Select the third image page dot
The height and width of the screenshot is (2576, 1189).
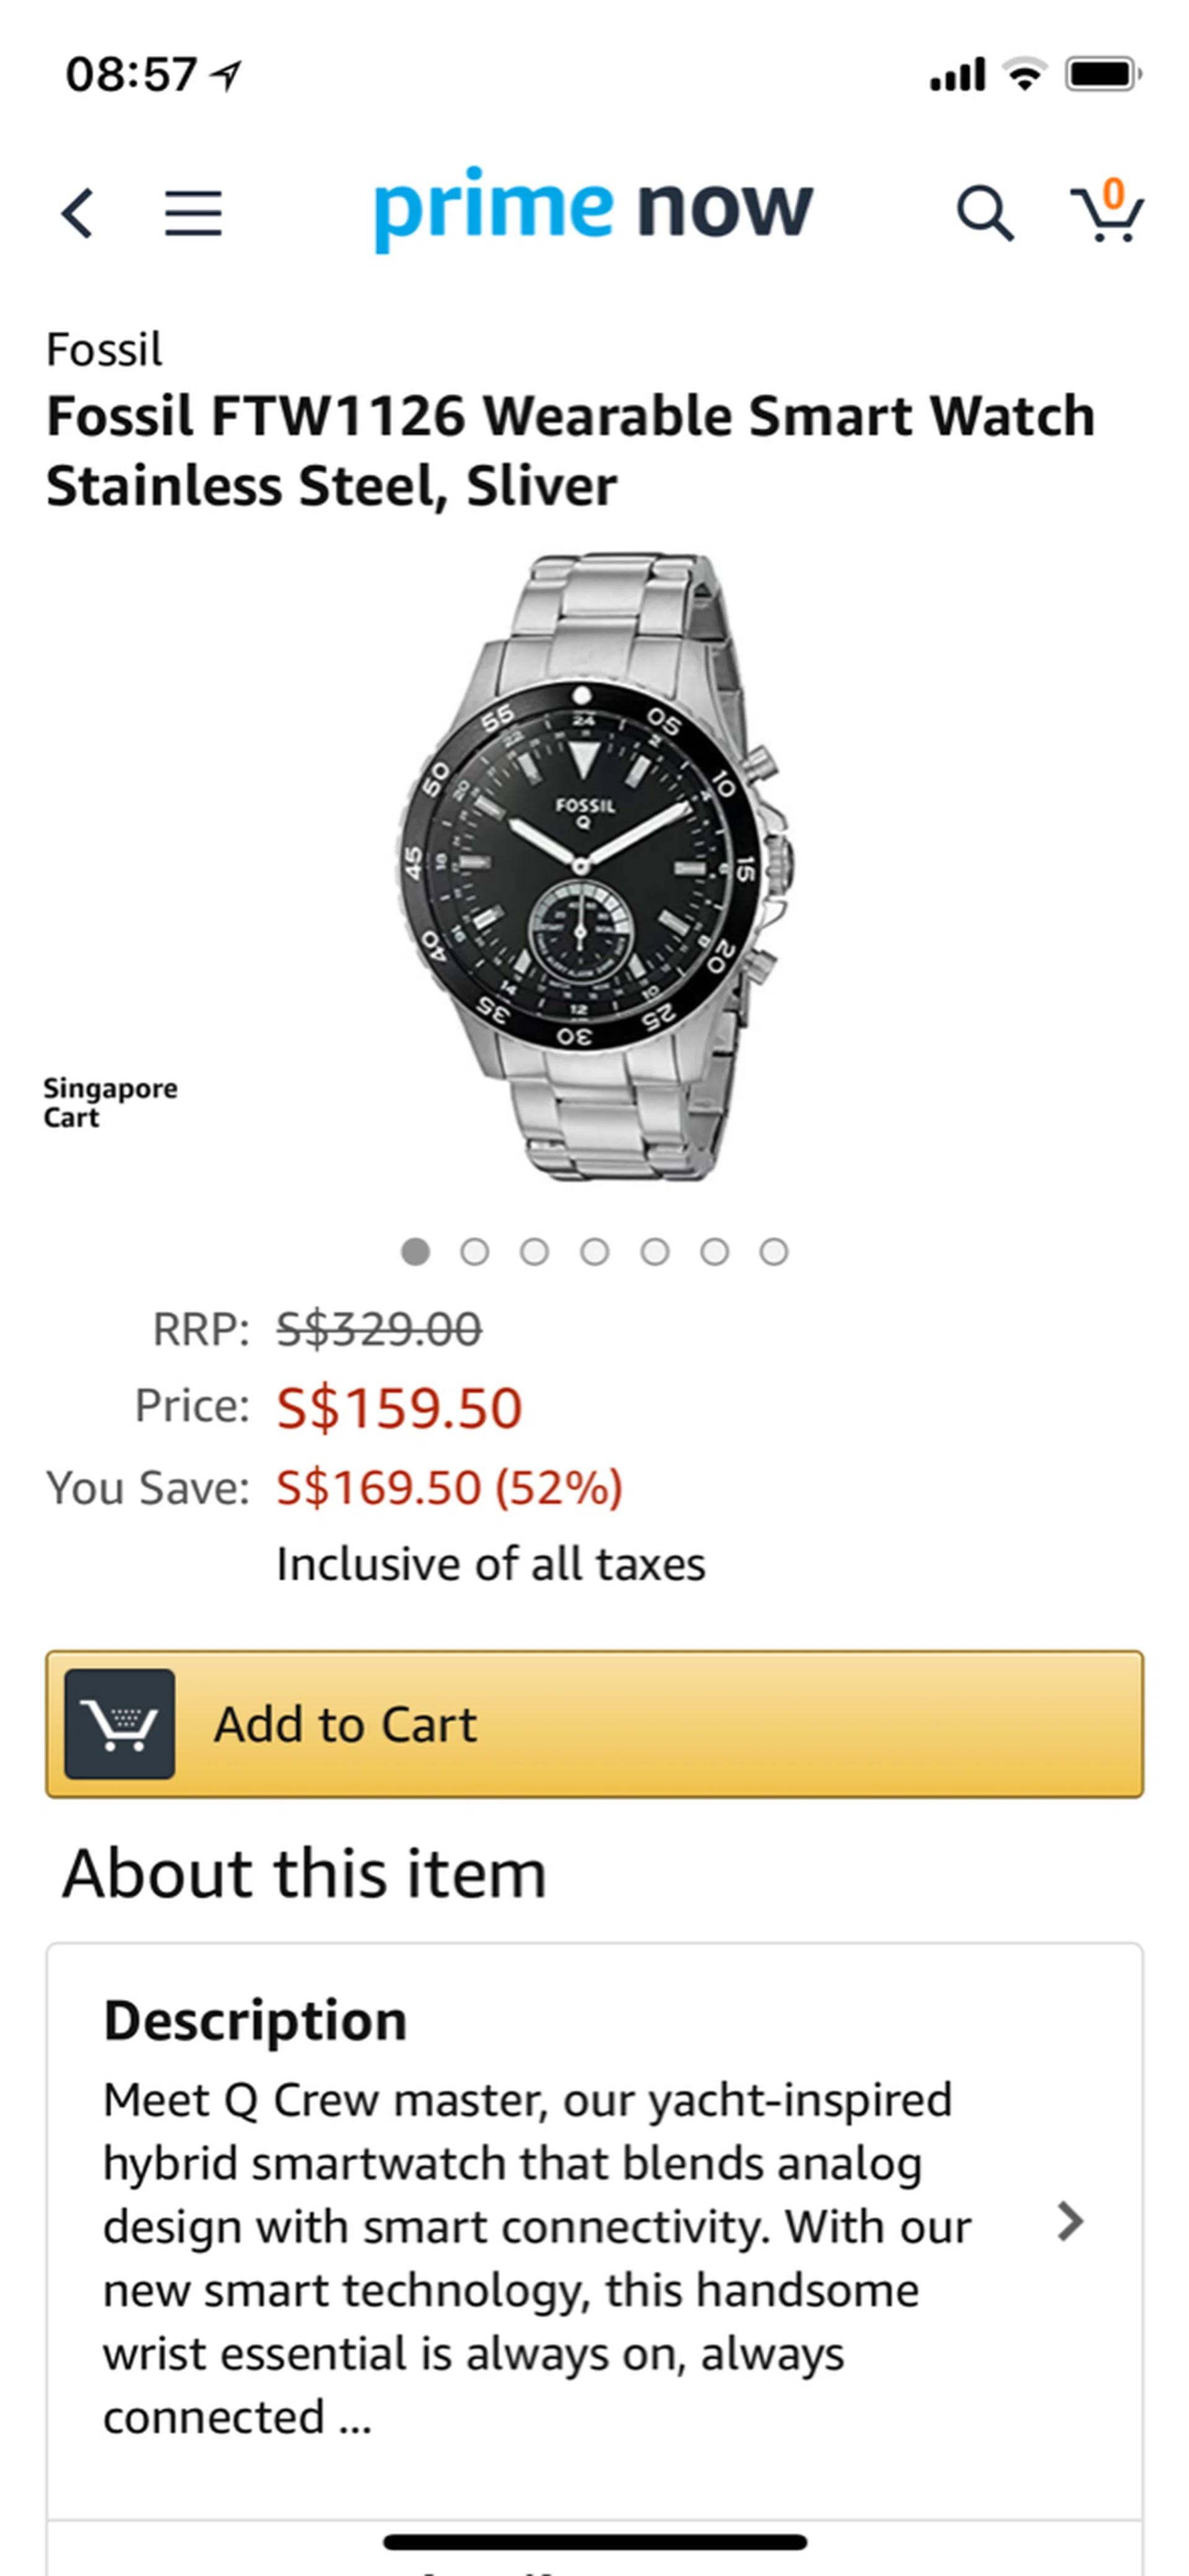coord(534,1251)
